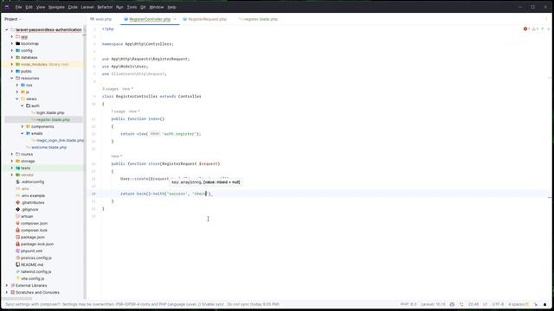Select the tests folder row
This screenshot has width=554, height=311.
pos(43,168)
